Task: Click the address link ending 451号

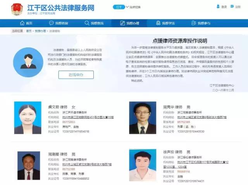Action: coord(88,117)
